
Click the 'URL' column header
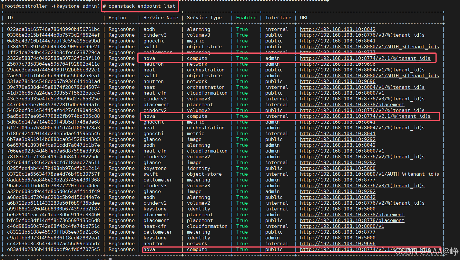tap(304, 18)
